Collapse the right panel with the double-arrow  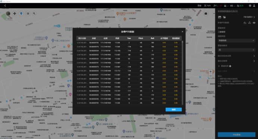214,14
